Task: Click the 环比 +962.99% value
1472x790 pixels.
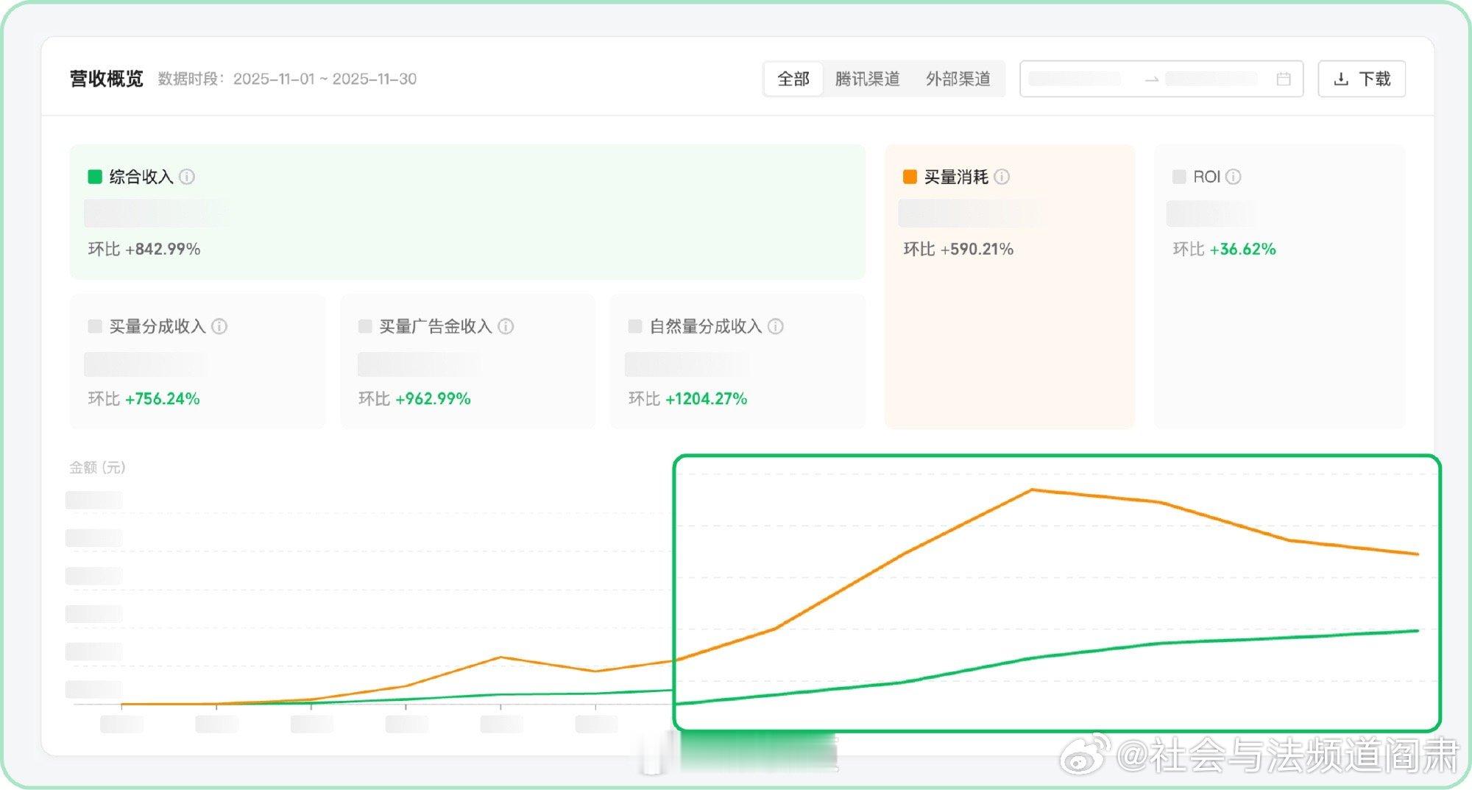Action: coord(414,398)
